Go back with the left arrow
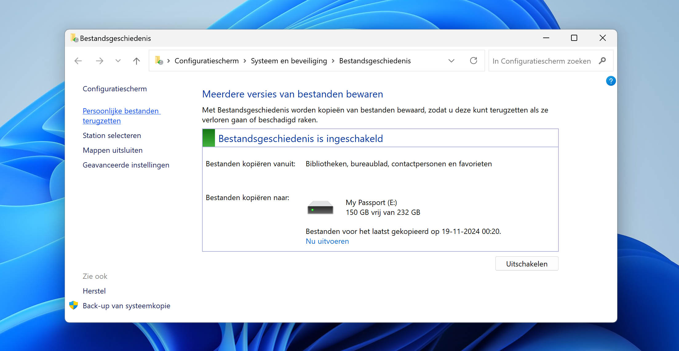Image resolution: width=679 pixels, height=351 pixels. [x=78, y=61]
